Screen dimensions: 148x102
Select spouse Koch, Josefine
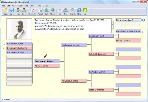click(47, 66)
